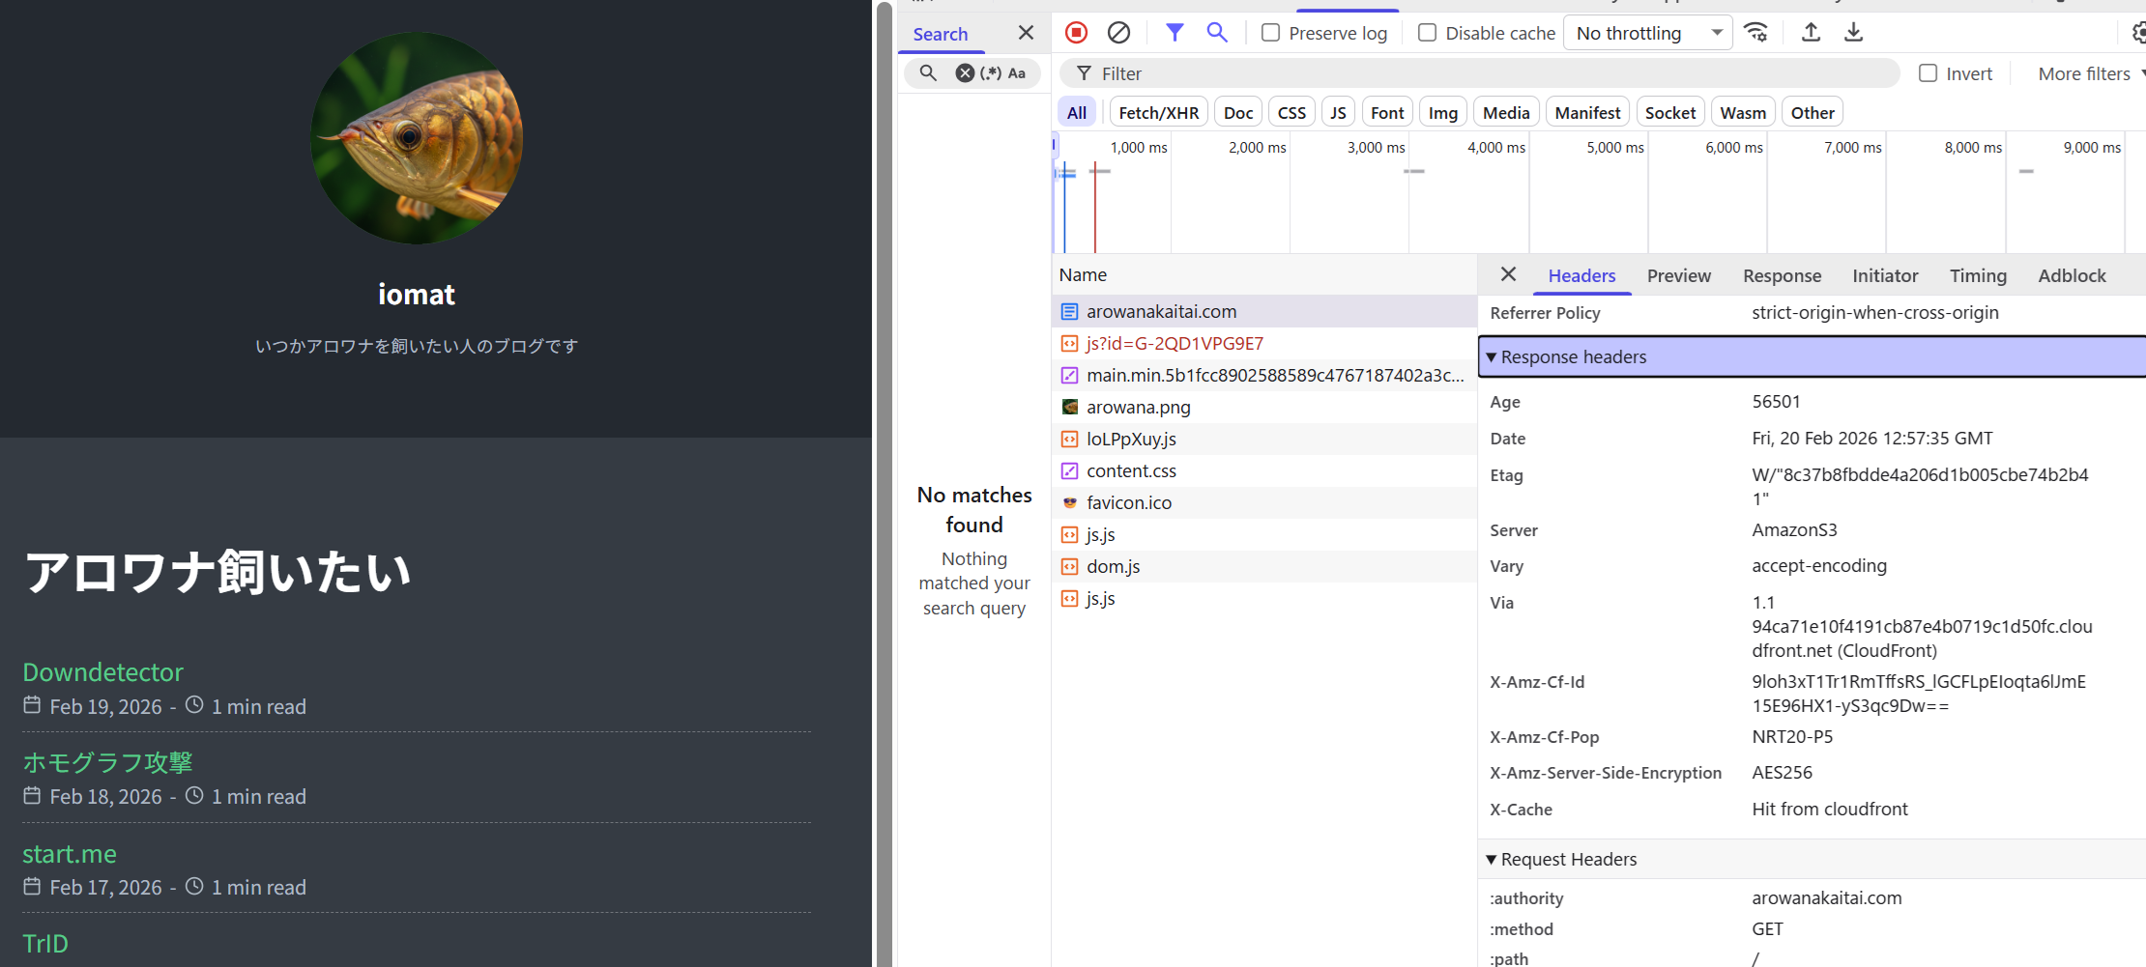Tick the Invert filter checkbox
The height and width of the screenshot is (967, 2146).
[x=1928, y=73]
